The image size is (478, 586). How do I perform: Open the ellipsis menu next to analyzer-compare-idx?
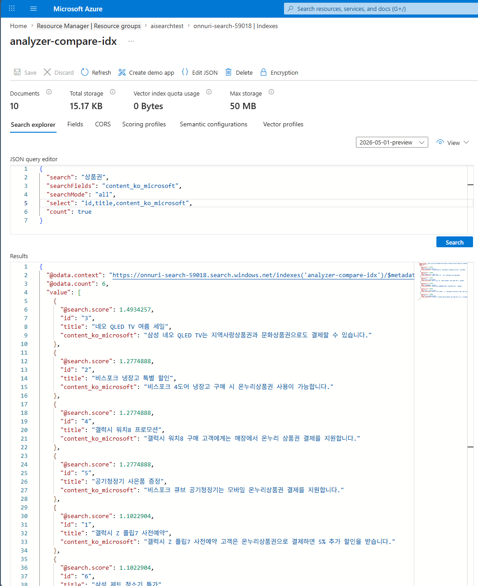(x=131, y=41)
